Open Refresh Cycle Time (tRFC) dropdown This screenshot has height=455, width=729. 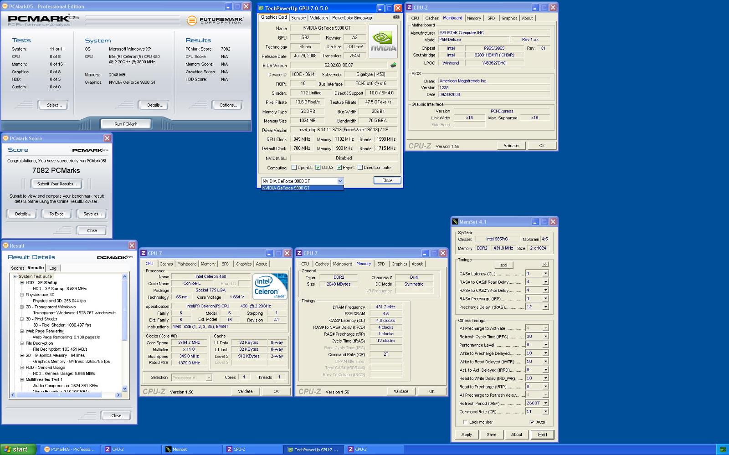(545, 337)
